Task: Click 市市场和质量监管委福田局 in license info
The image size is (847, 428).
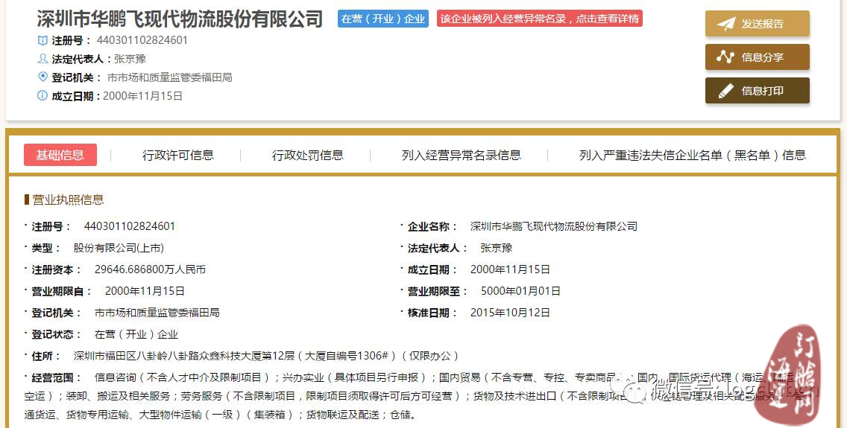Action: [157, 313]
